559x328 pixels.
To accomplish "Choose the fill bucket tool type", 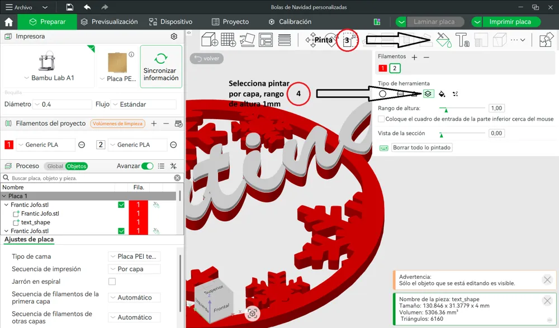I will 442,94.
